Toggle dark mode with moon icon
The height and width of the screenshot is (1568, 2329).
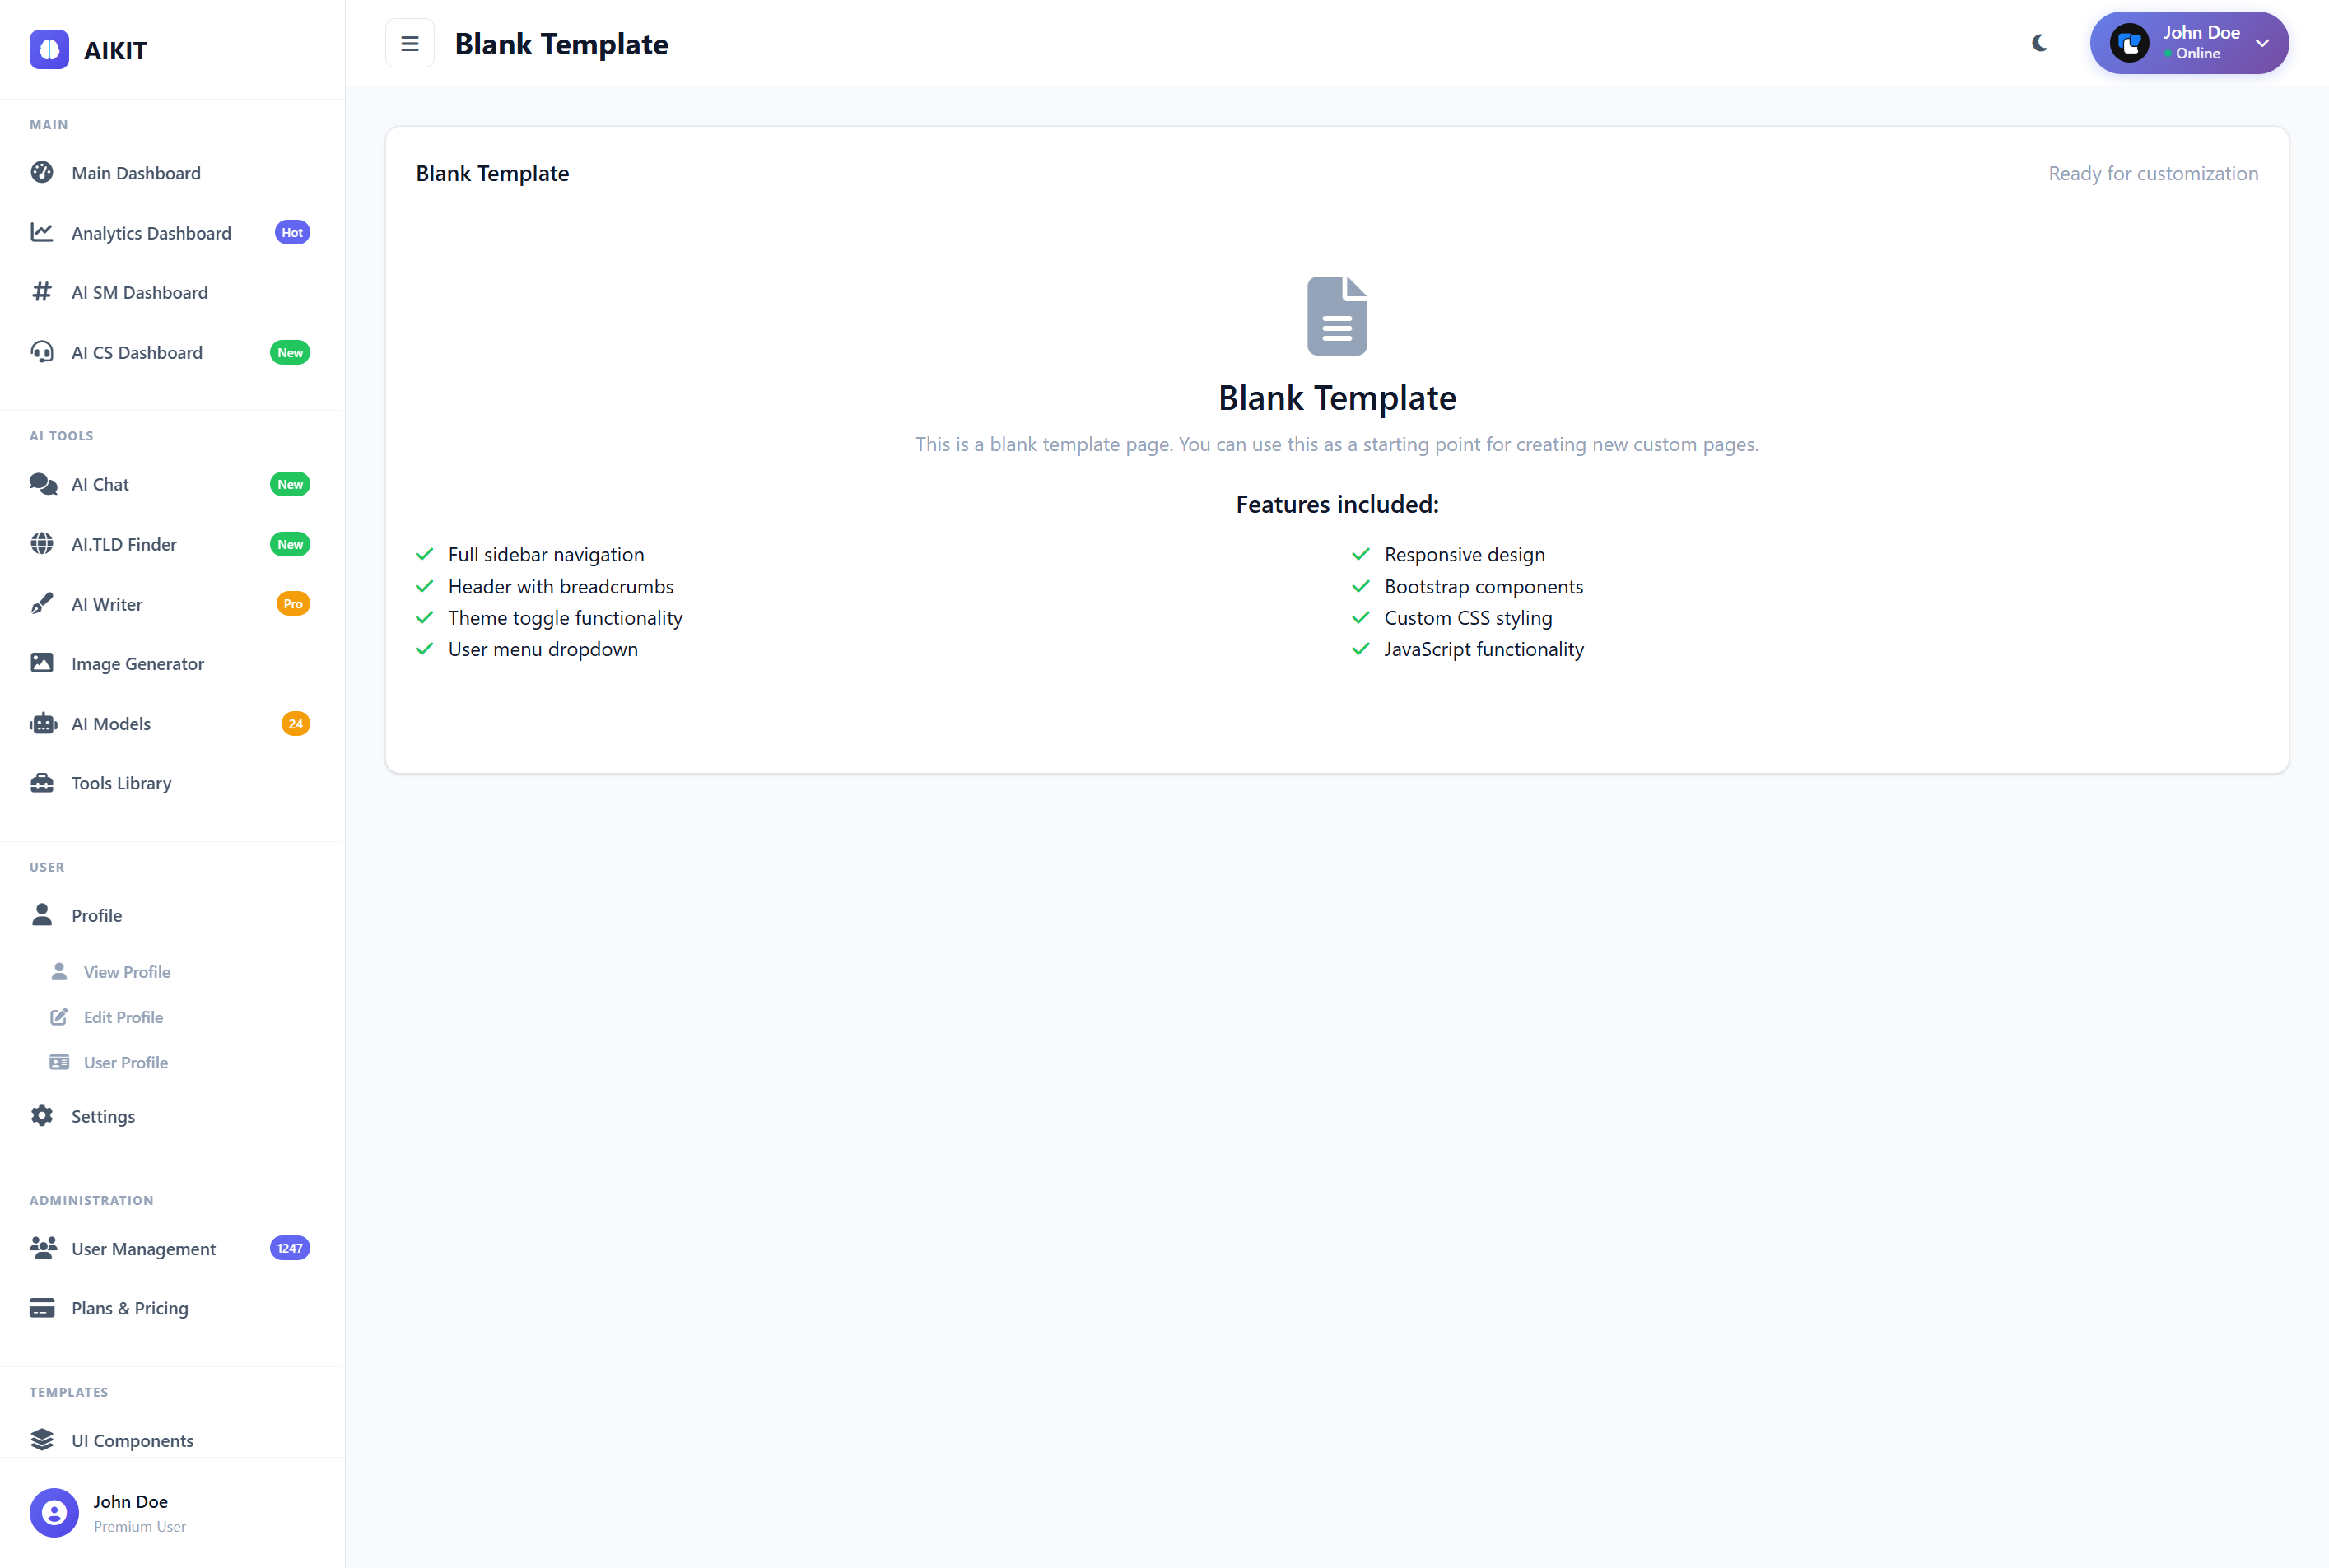point(2039,43)
